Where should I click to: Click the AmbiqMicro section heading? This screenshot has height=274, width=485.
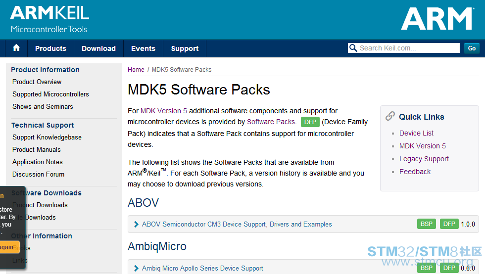157,246
